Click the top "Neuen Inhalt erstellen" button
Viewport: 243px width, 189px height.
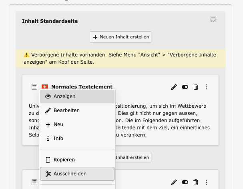click(120, 37)
